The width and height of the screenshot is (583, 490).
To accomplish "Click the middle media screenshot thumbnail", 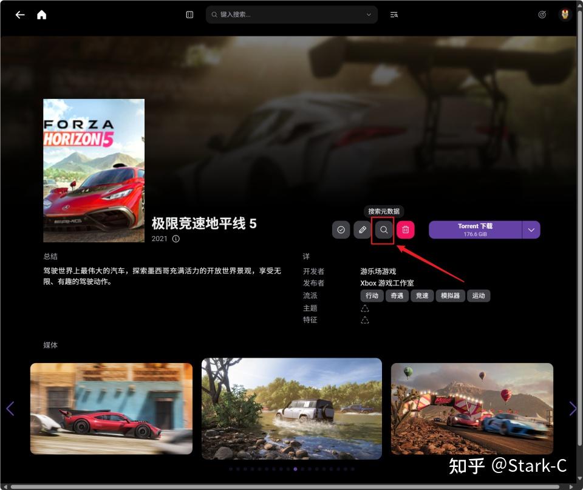I will coord(291,409).
